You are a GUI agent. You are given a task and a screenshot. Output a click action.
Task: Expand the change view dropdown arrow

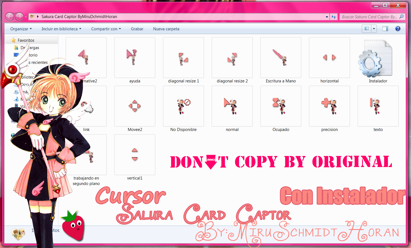coord(374,28)
